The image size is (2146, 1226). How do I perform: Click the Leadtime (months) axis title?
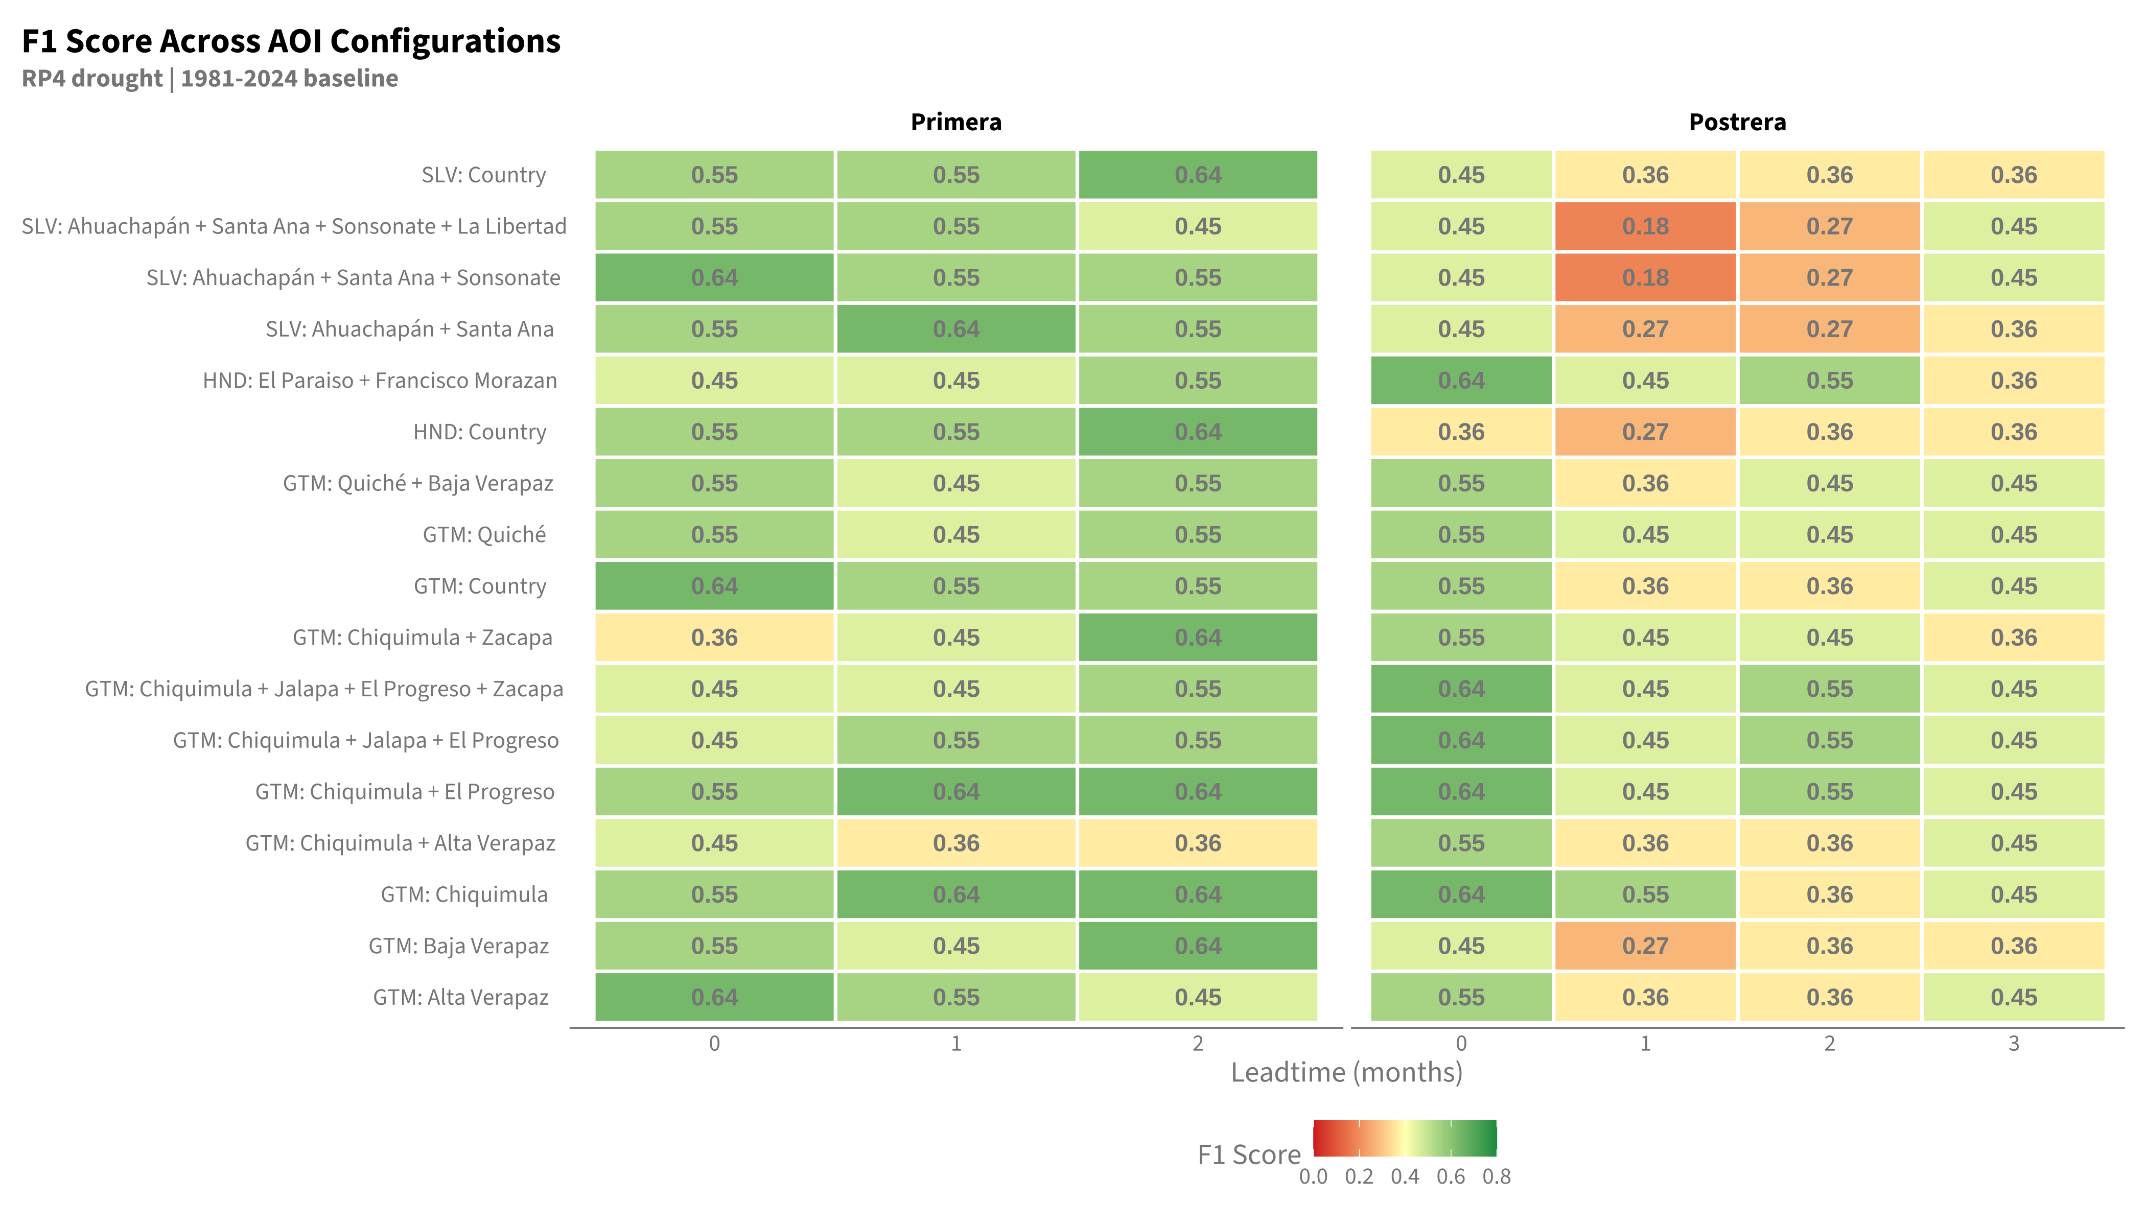[1347, 1073]
